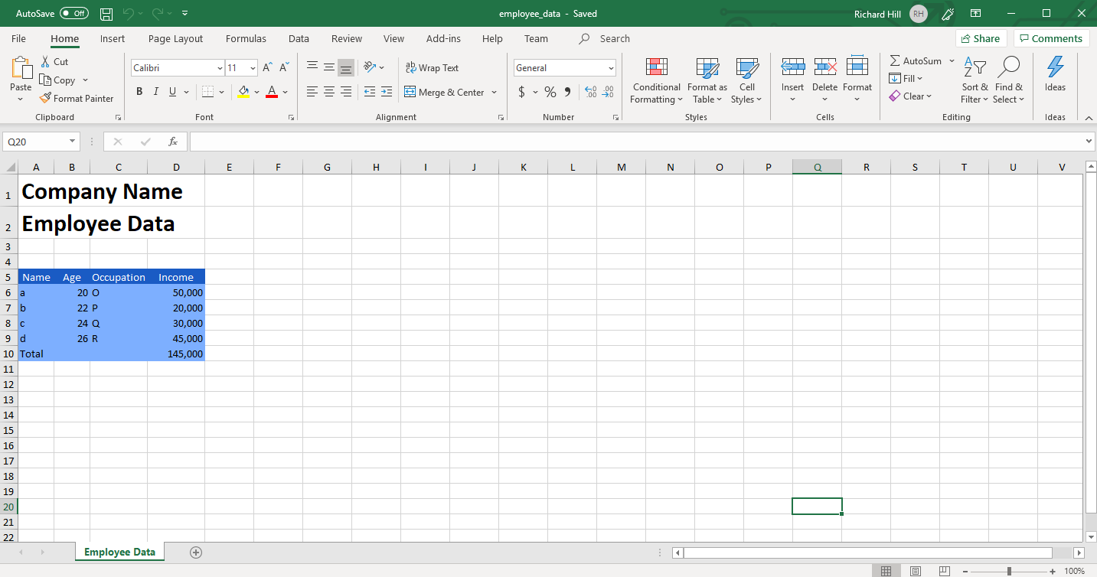Screen dimensions: 1097x577
Task: Switch to the Insert tab
Action: click(x=113, y=38)
